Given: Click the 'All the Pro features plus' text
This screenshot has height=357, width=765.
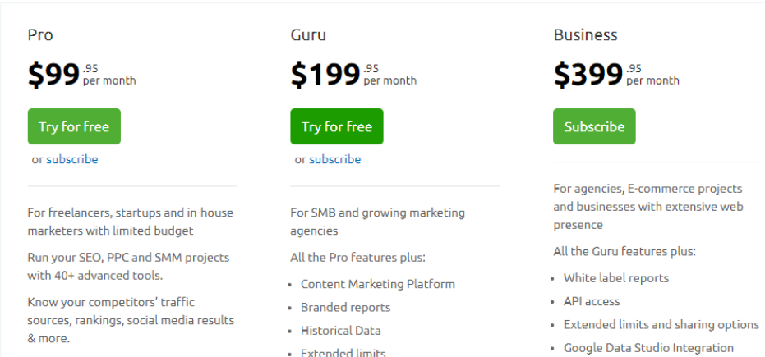Looking at the screenshot, I should click(x=357, y=257).
